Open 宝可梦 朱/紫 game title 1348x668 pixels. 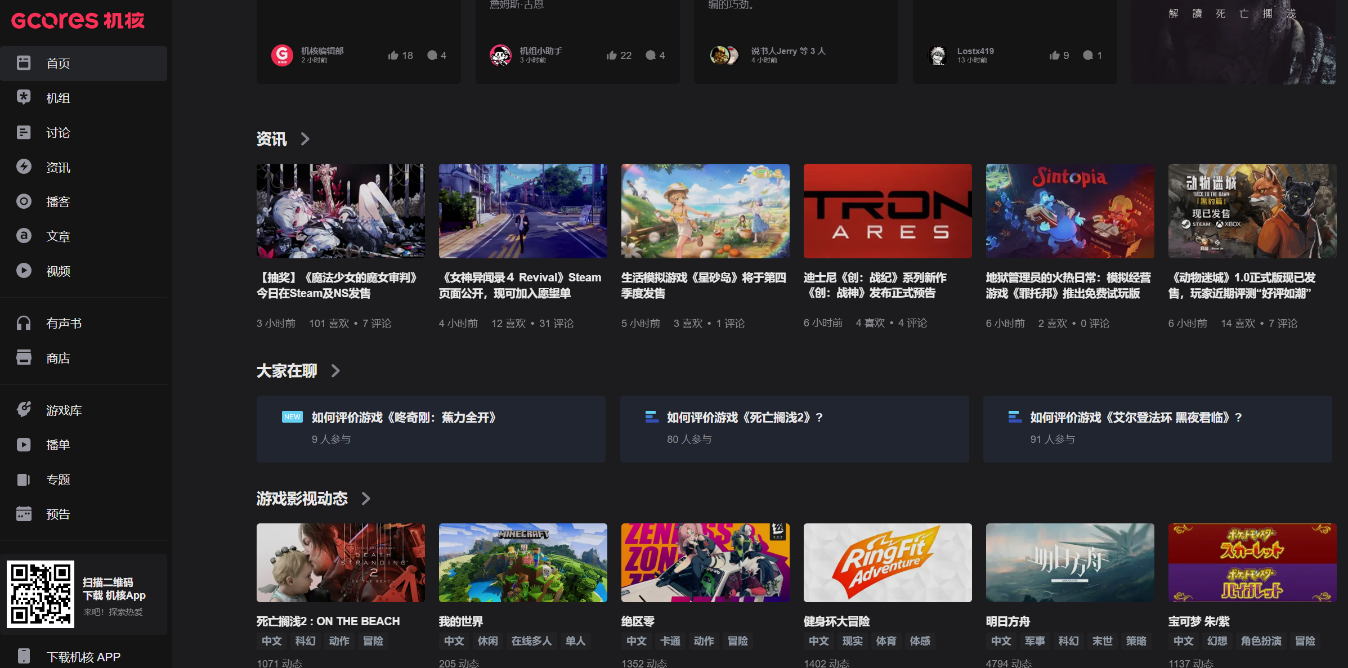pos(1199,621)
